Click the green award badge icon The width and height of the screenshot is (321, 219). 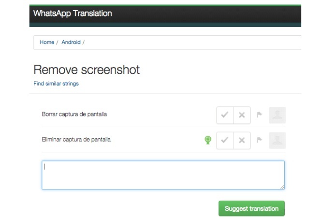point(208,140)
